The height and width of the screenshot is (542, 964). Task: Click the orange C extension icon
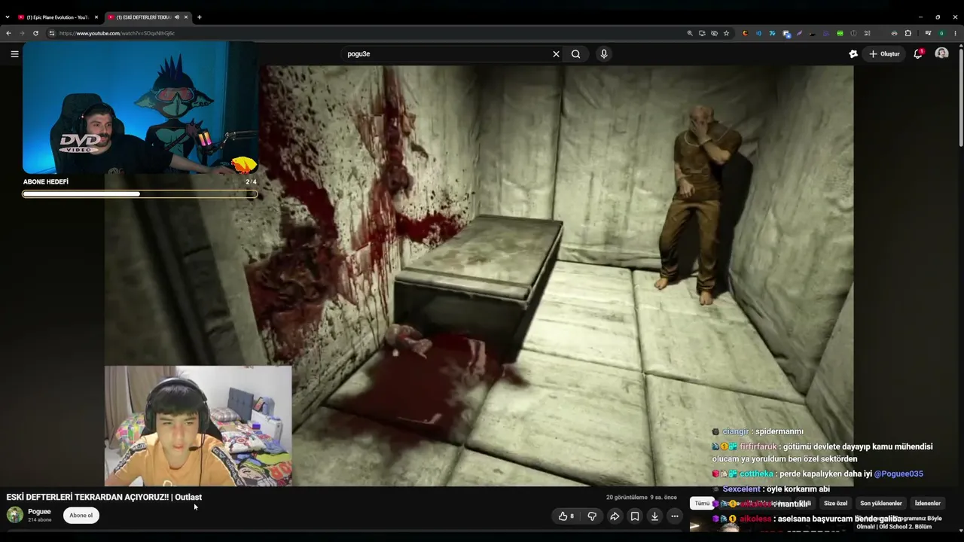click(x=745, y=33)
